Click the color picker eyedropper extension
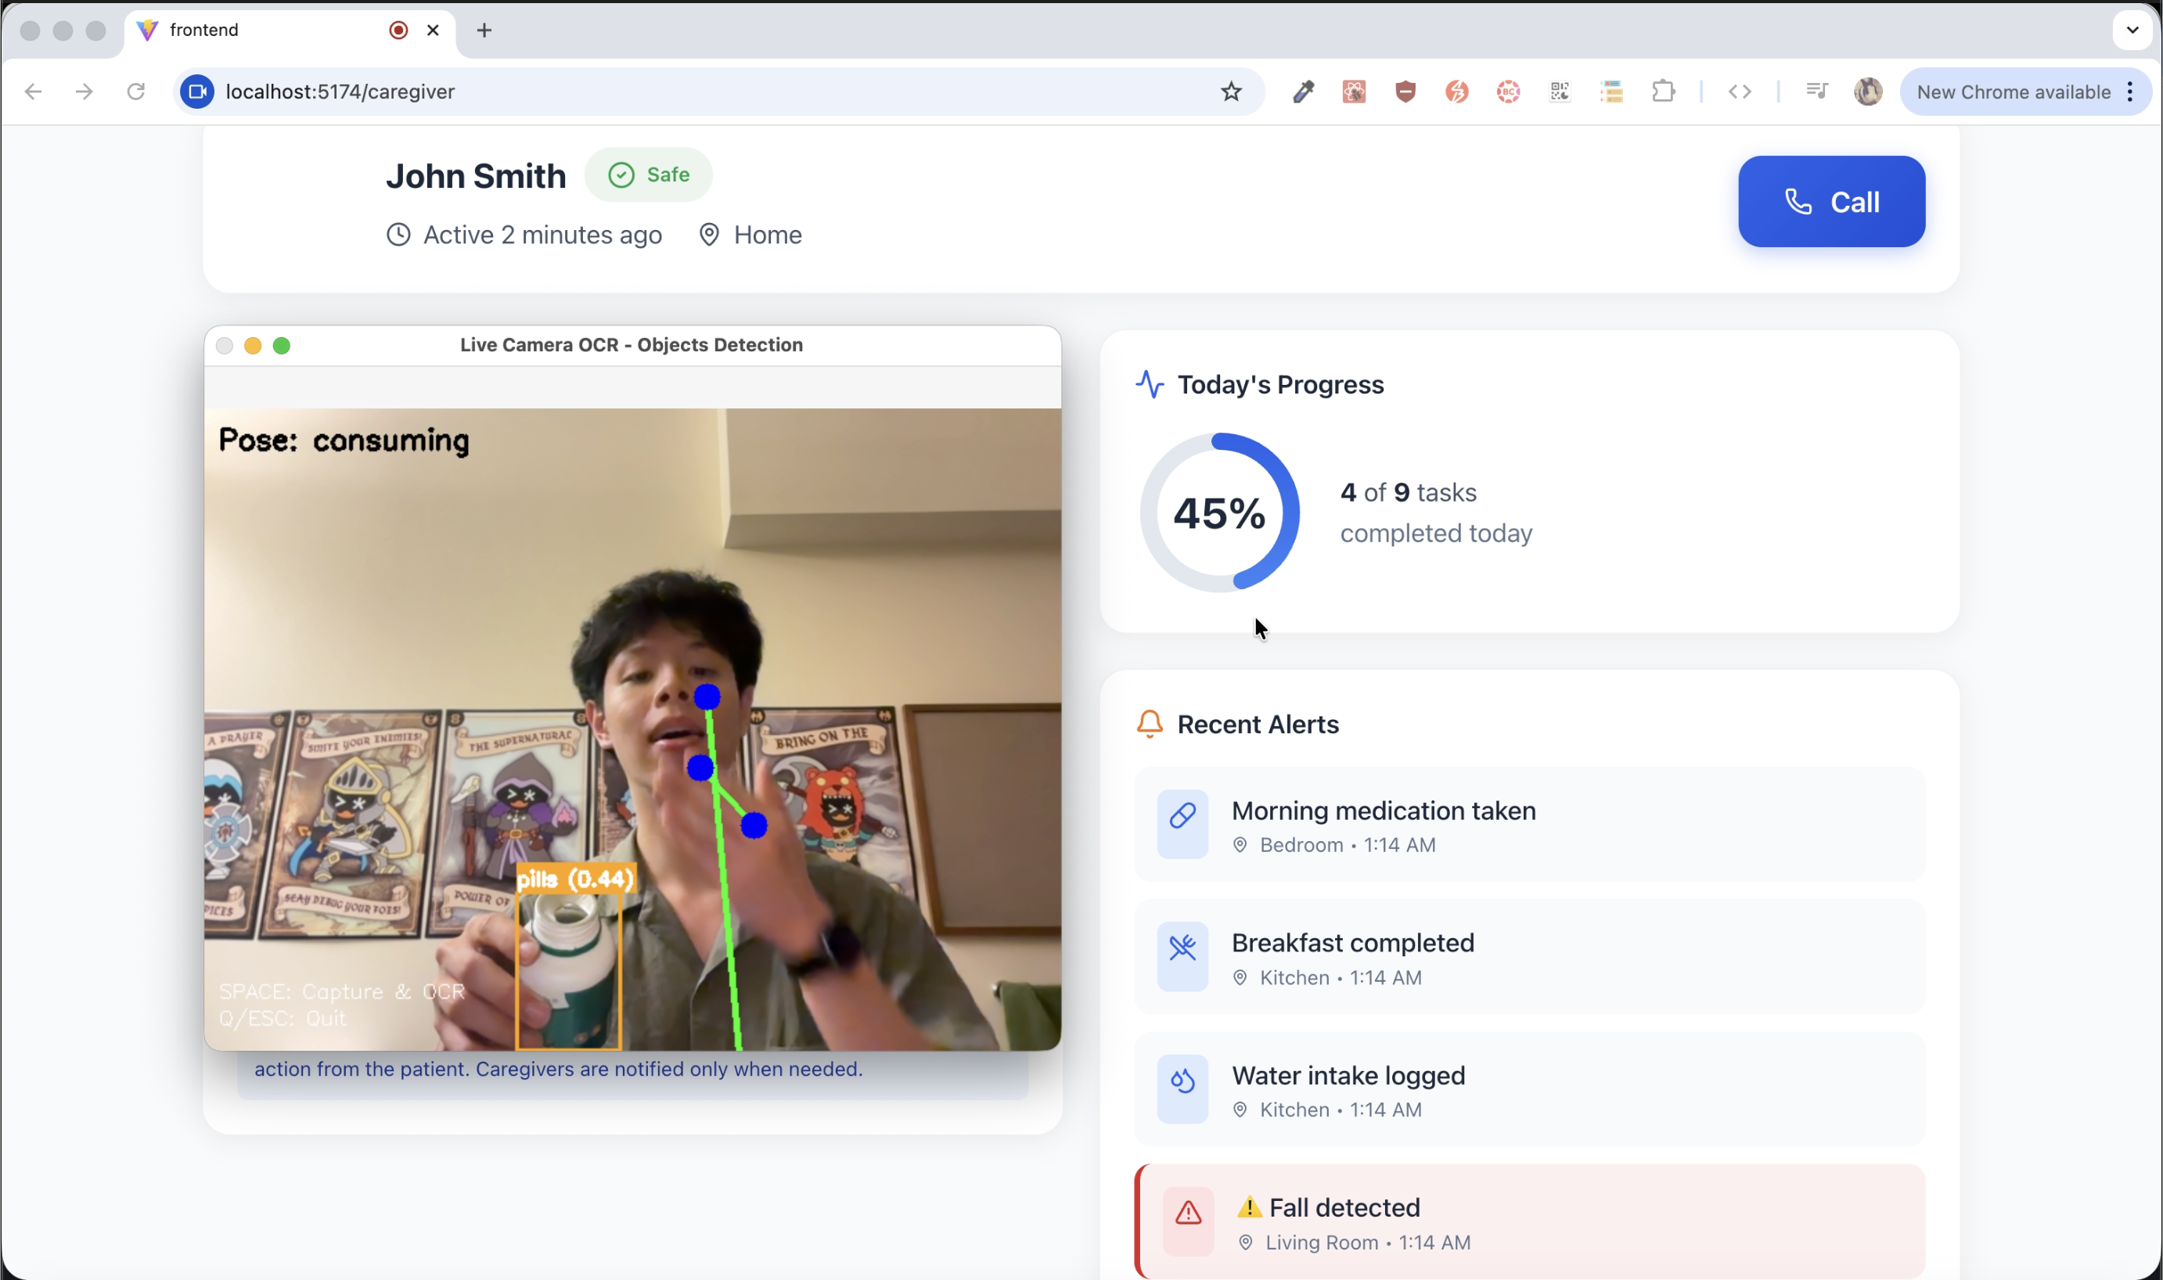The height and width of the screenshot is (1280, 2163). point(1302,92)
